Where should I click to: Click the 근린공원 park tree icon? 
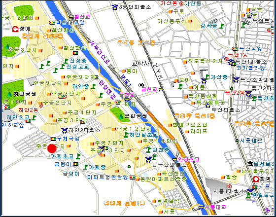tap(121, 116)
